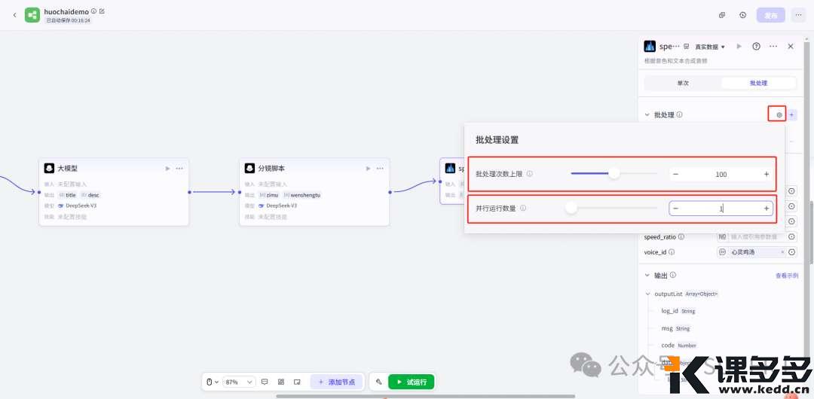
Task: Increase 并行运行数量 with plus stepper
Action: 767,209
